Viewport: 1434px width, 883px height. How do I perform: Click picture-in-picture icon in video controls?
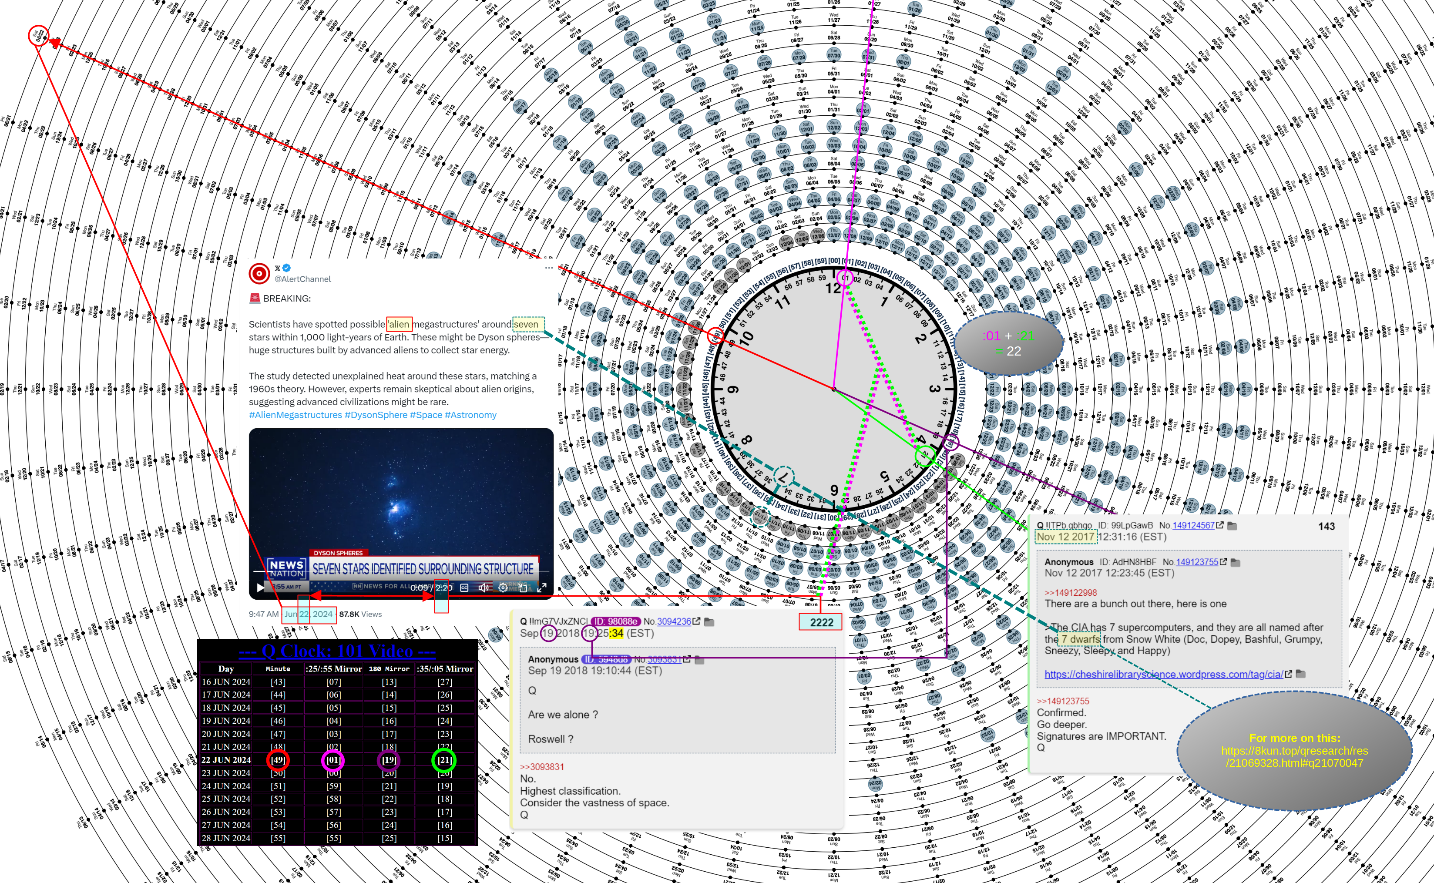pyautogui.click(x=523, y=588)
